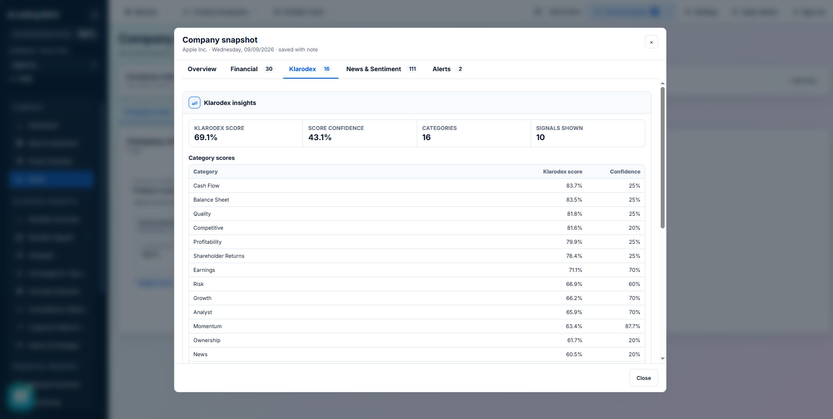Click the 65.9% Analyst score
The width and height of the screenshot is (833, 419).
(x=574, y=312)
